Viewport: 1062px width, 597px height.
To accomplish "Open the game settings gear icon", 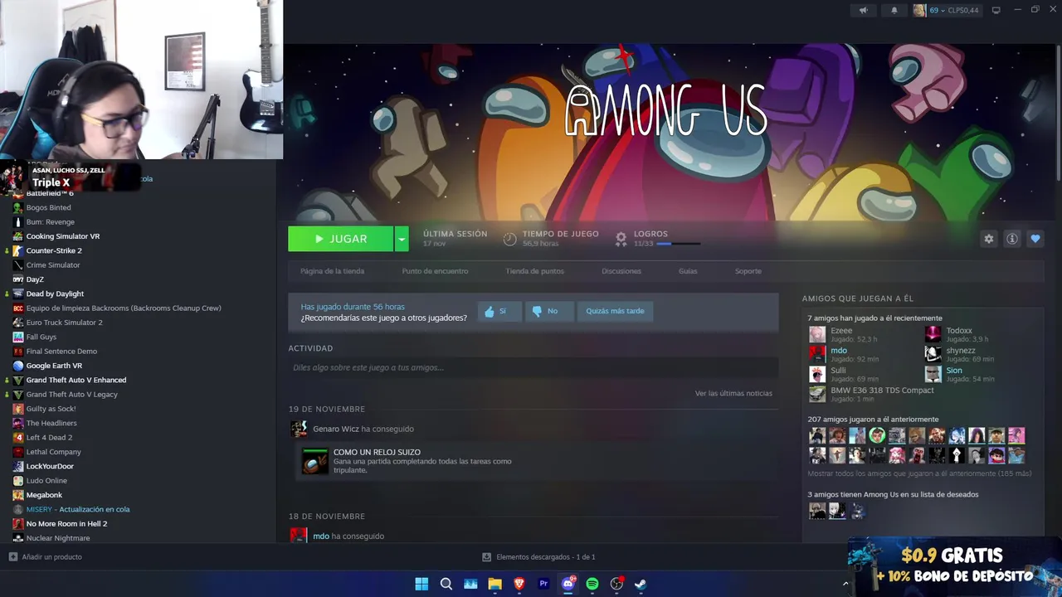I will point(988,239).
